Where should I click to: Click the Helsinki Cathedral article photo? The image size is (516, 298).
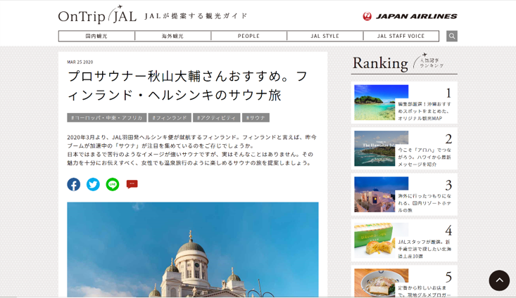pos(193,250)
